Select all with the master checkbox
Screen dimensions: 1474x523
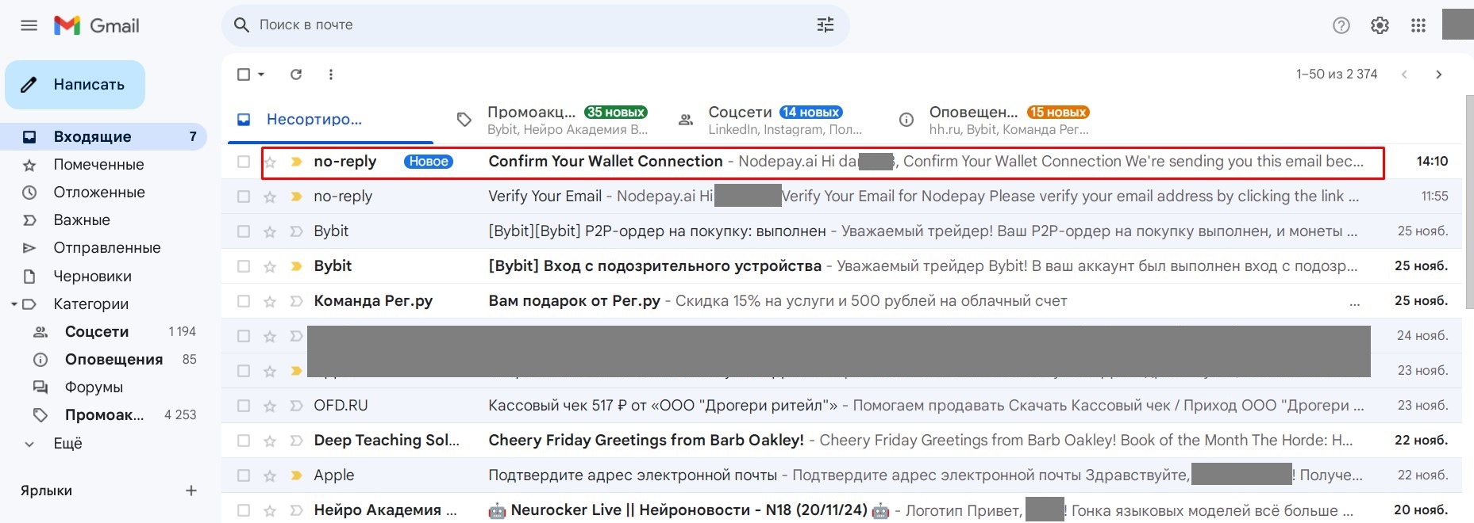(244, 74)
